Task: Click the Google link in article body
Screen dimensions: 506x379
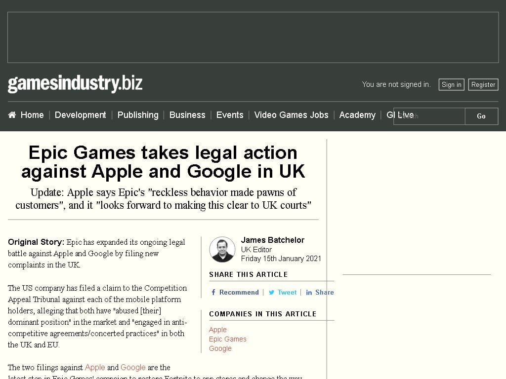Action: point(133,367)
